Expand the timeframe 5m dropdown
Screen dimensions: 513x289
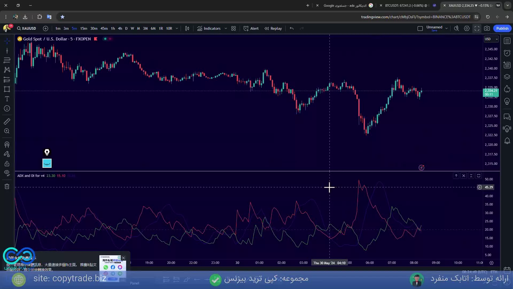pyautogui.click(x=177, y=28)
